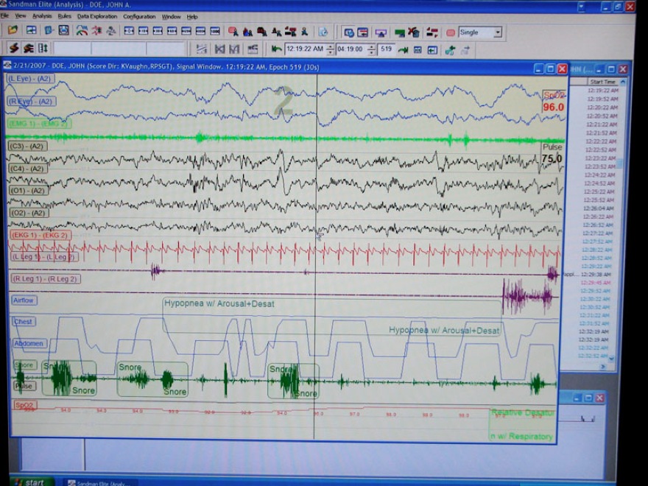Click the red X delete icon in the top toolbar
This screenshot has height=486, width=648.
click(x=413, y=32)
